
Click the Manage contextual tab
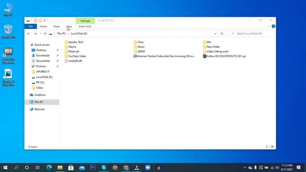85,21
